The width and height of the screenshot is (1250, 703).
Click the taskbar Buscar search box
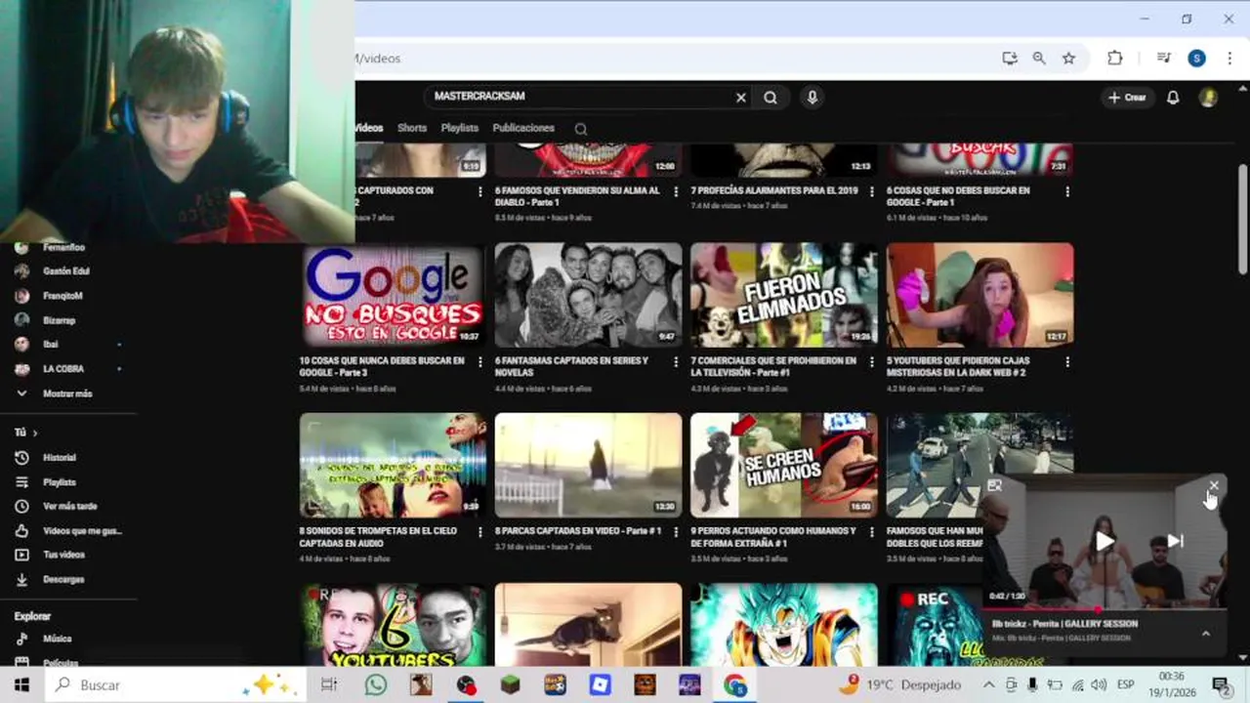coord(178,685)
